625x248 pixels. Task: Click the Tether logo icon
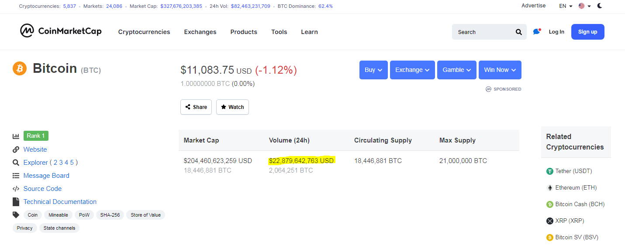[550, 171]
